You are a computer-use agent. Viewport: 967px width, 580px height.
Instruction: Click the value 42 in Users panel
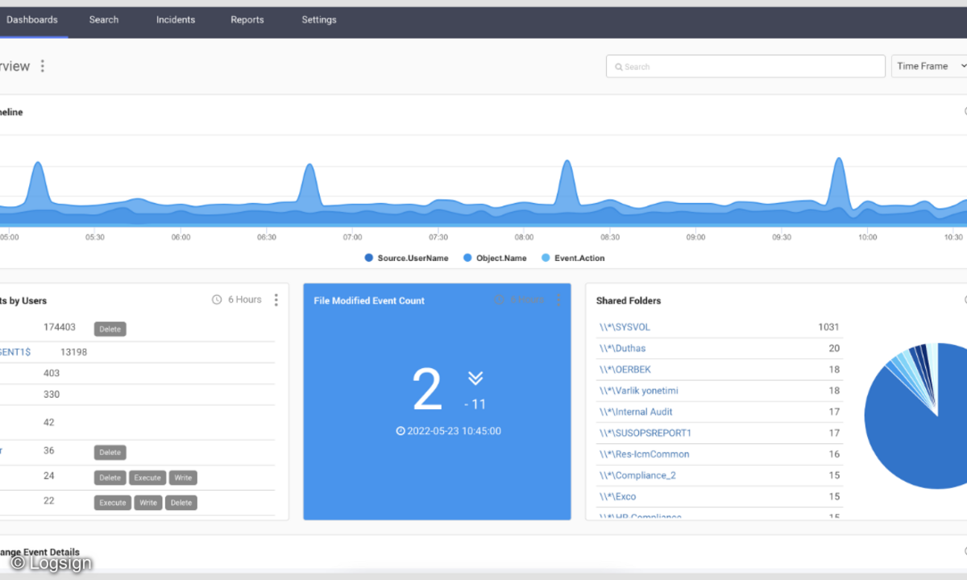pos(49,422)
